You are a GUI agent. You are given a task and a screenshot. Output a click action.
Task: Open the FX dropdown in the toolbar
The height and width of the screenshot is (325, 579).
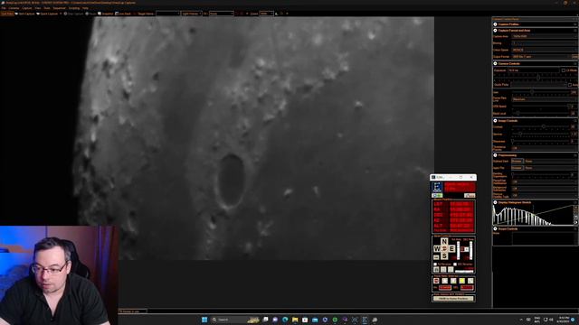222,14
